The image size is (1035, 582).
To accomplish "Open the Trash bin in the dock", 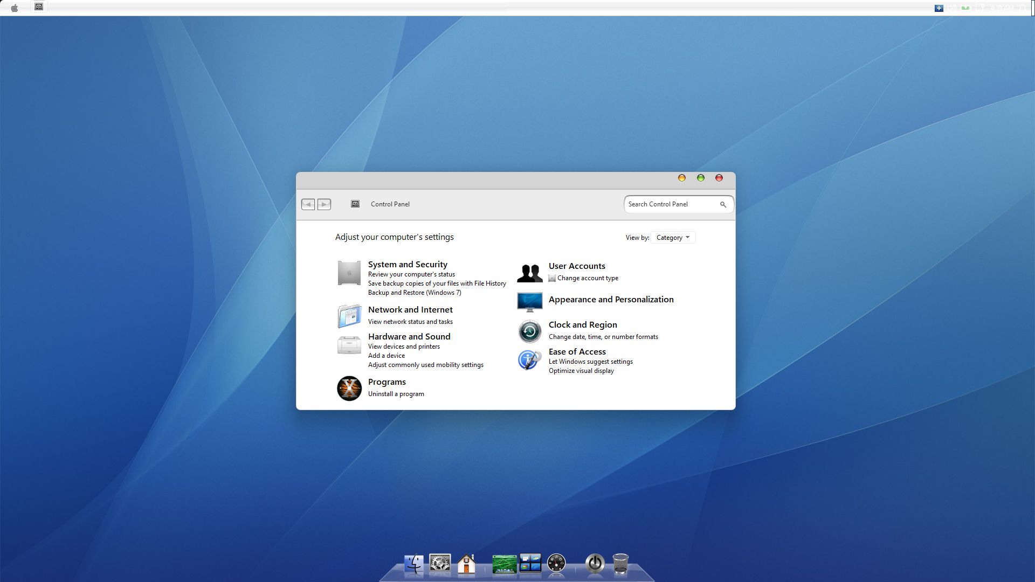I will point(620,564).
